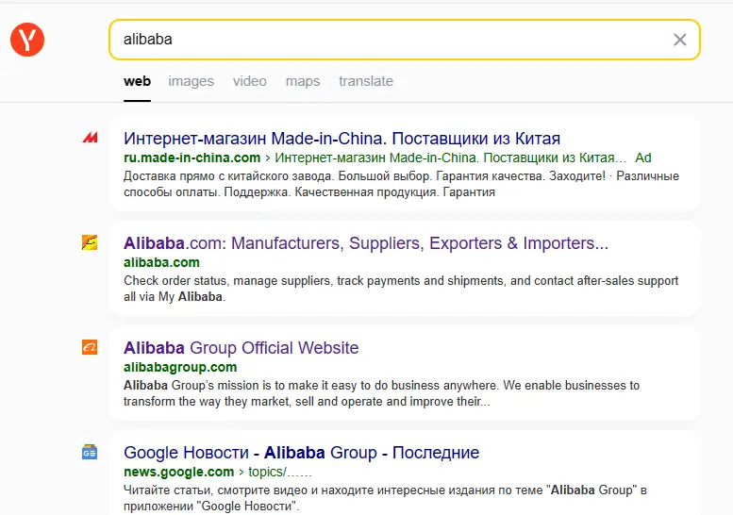This screenshot has height=515, width=733.
Task: Click the Yandex logo icon
Action: click(27, 40)
